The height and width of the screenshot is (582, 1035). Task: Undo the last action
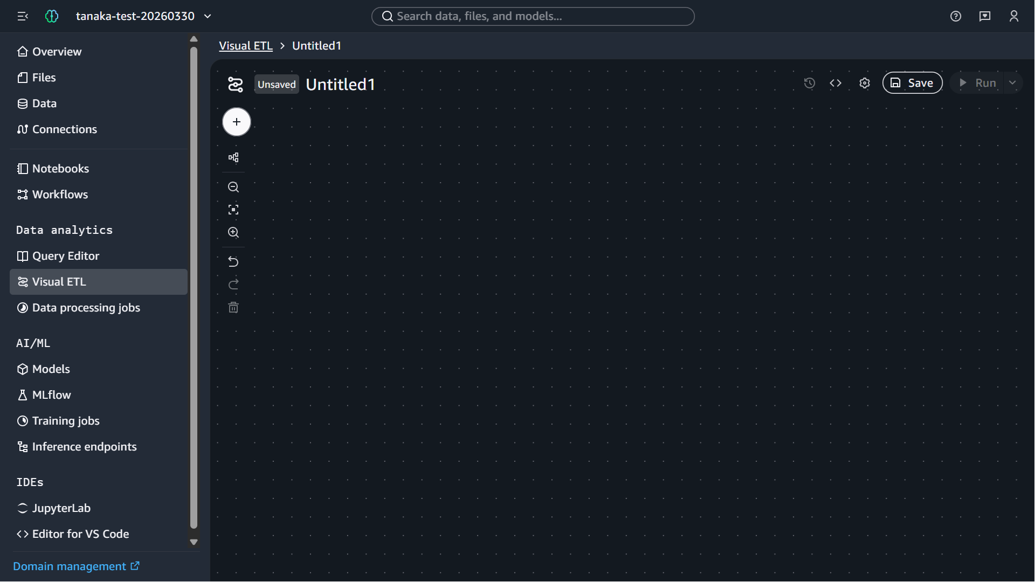point(233,262)
